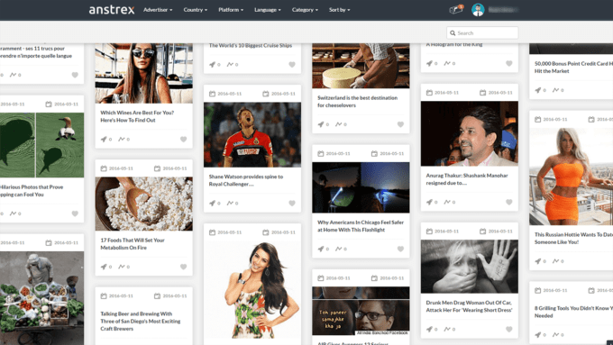The image size is (613, 345).
Task: Click the calendar icon above Anurag Thakur ad
Action: click(x=429, y=93)
